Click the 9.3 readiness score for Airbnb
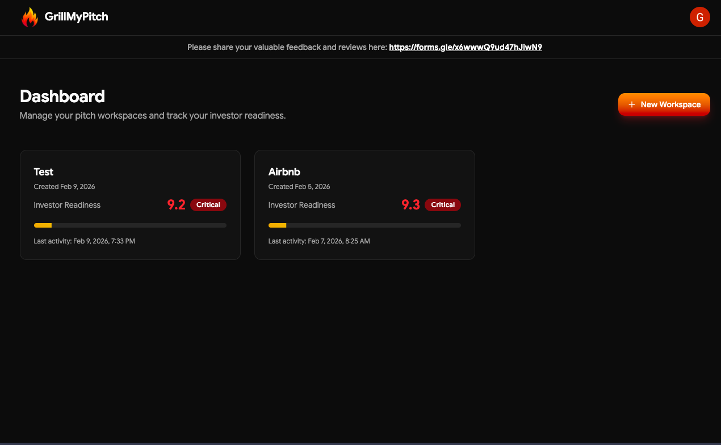 (x=410, y=204)
